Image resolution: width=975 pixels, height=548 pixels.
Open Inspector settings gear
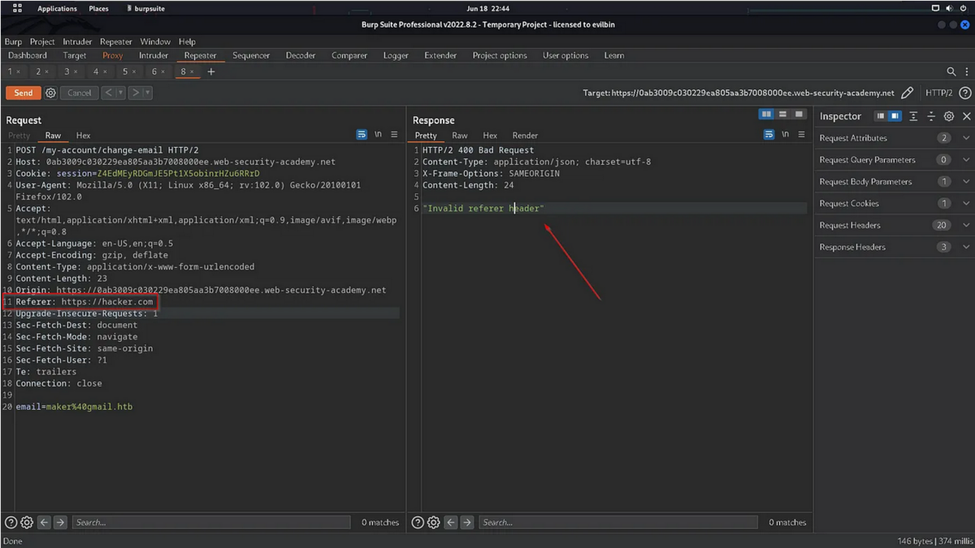point(948,117)
